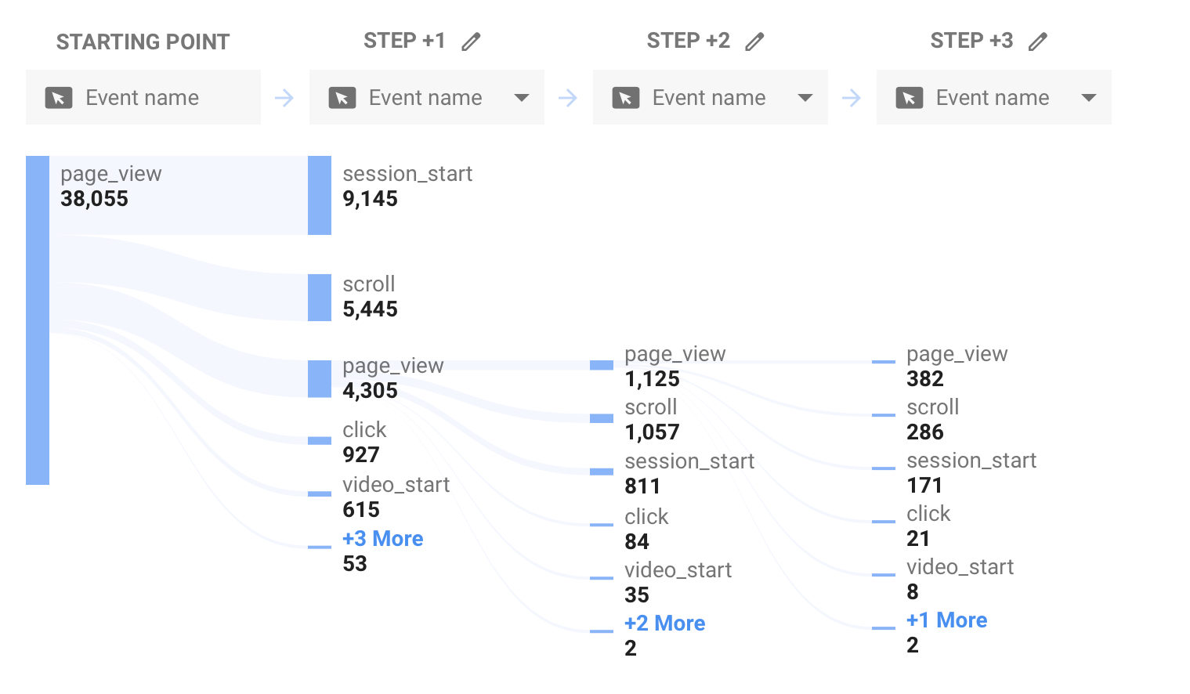Expand +3 More nodes in STEP +1

click(382, 539)
